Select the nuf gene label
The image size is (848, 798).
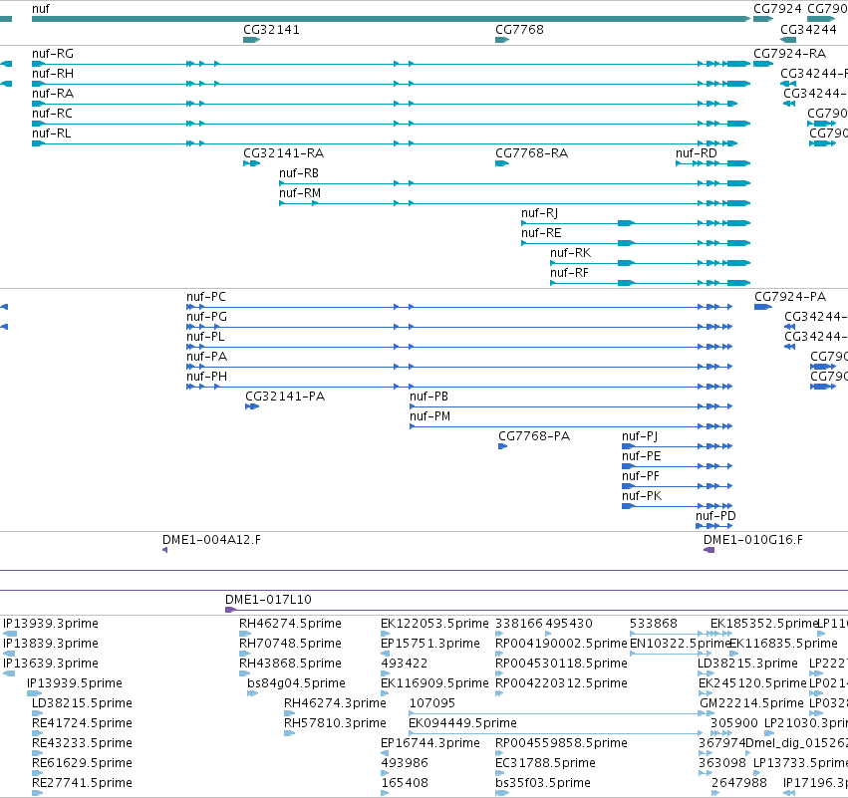(41, 9)
